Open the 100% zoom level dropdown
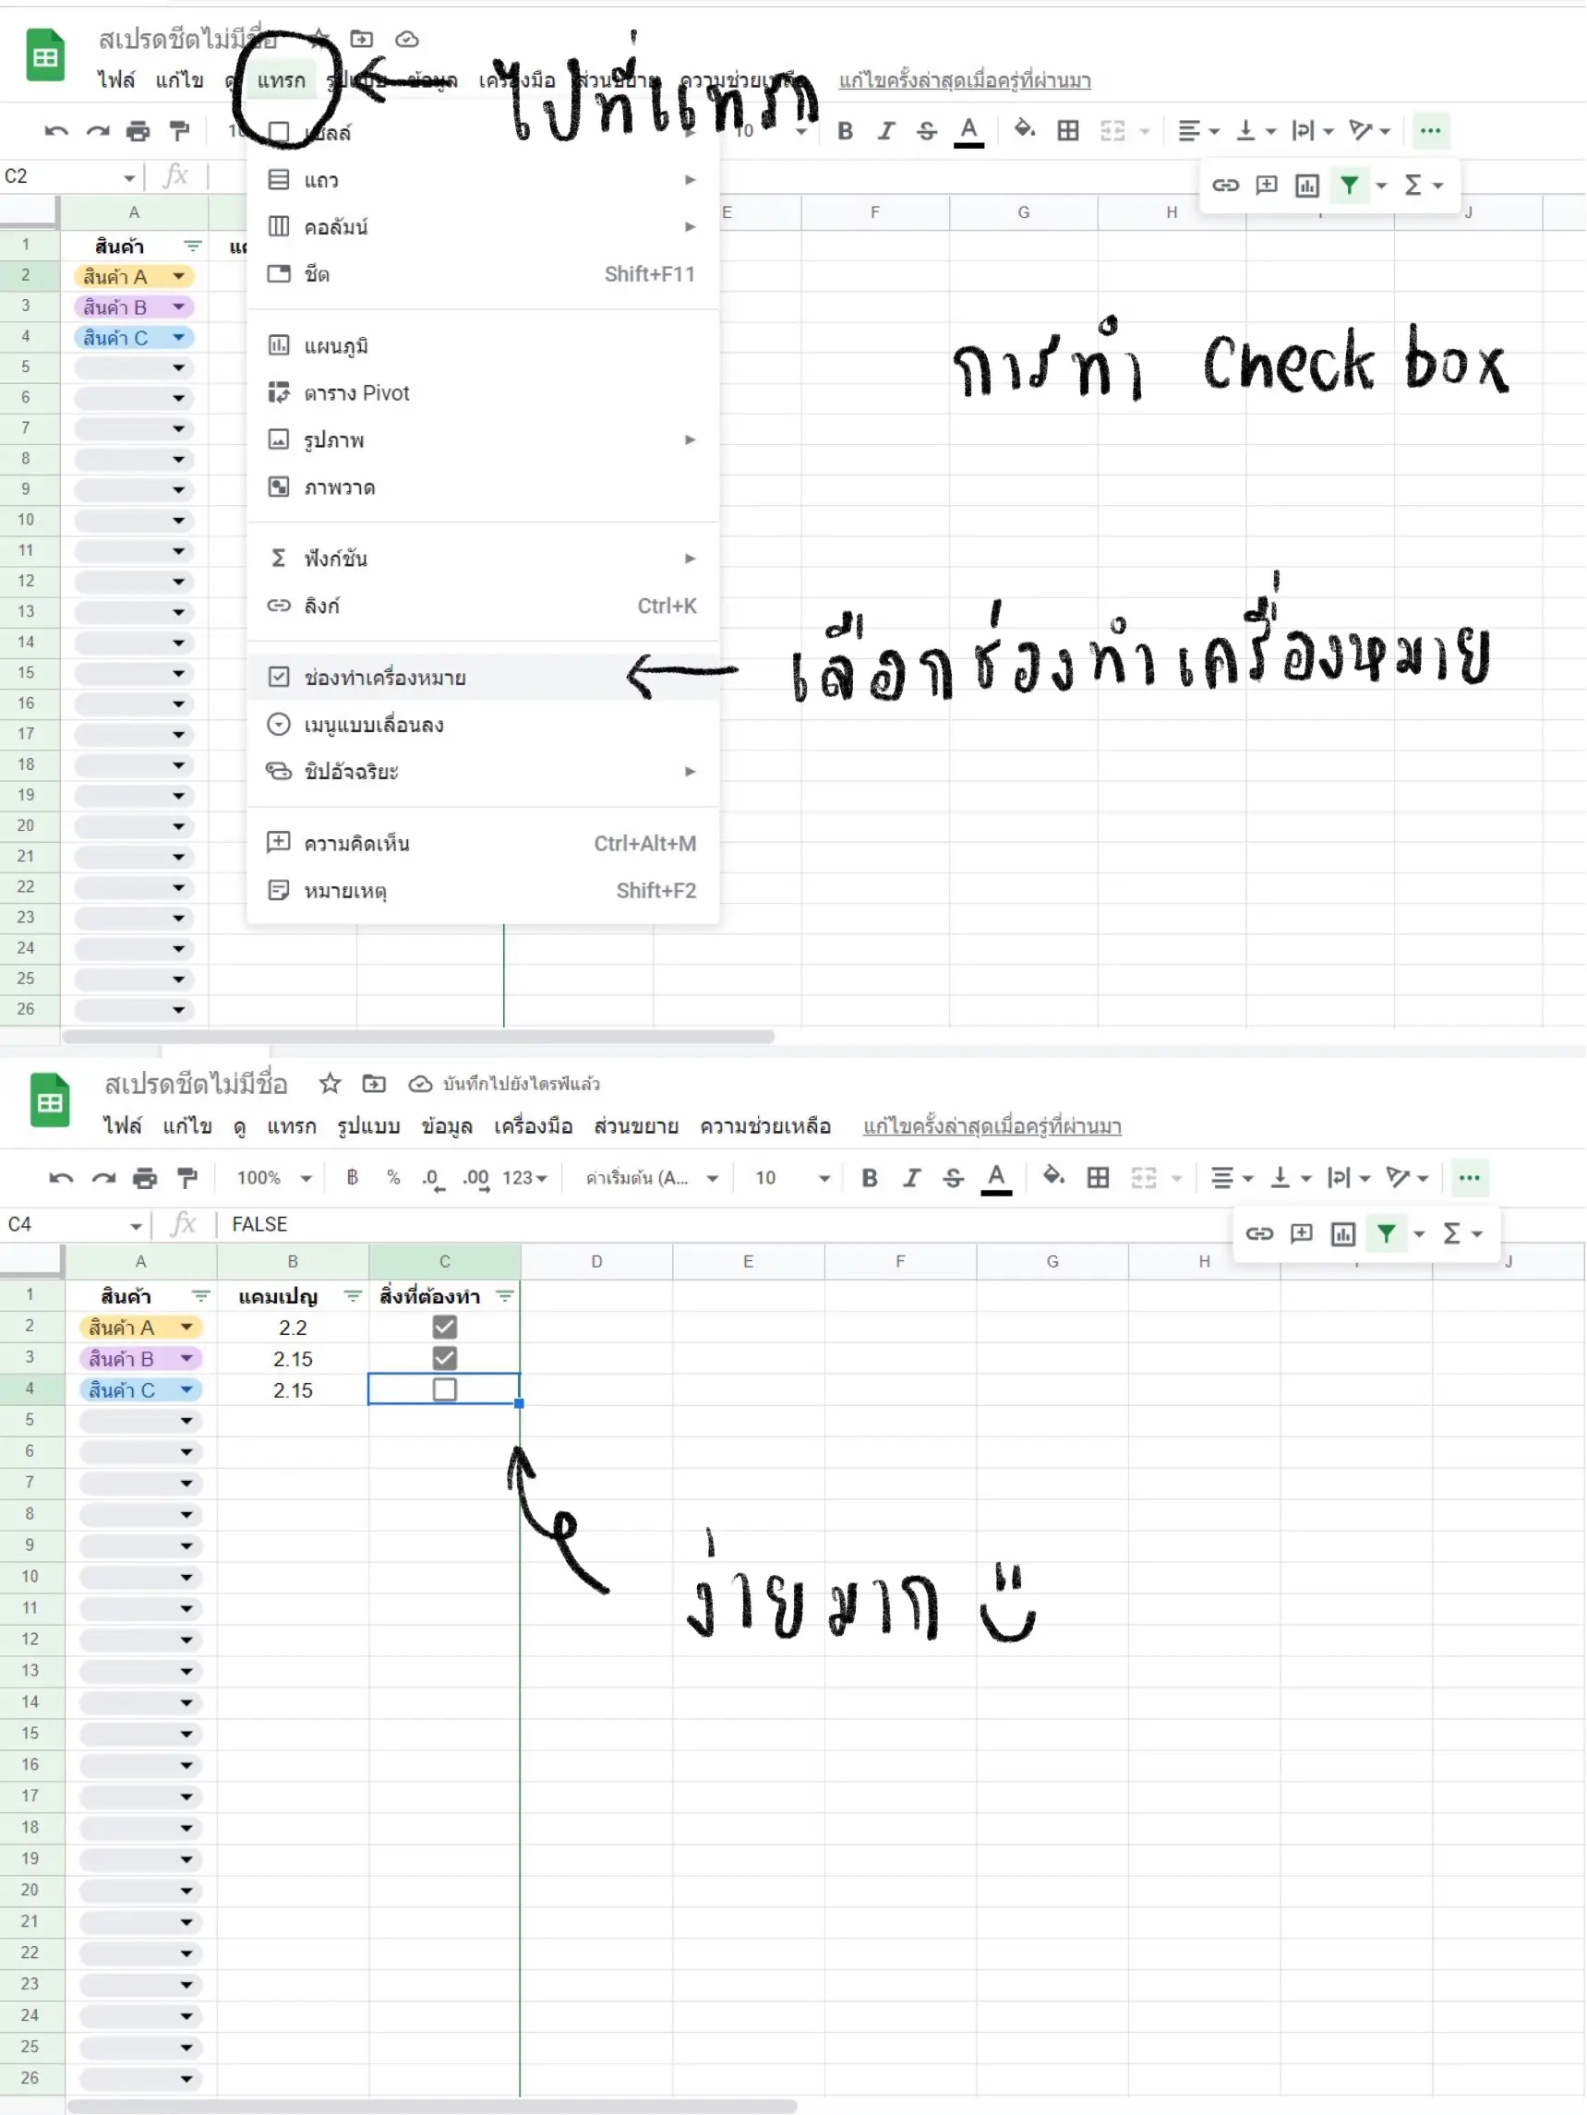The width and height of the screenshot is (1587, 2115). [274, 1178]
